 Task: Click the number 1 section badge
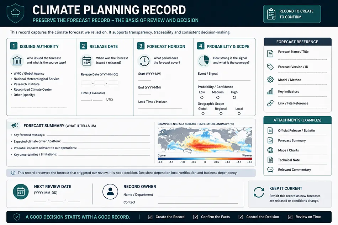pyautogui.click(x=14, y=46)
